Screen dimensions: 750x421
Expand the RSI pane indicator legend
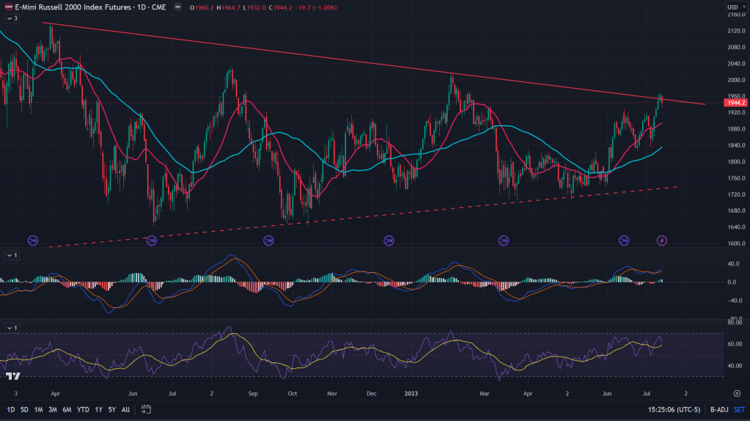click(11, 327)
